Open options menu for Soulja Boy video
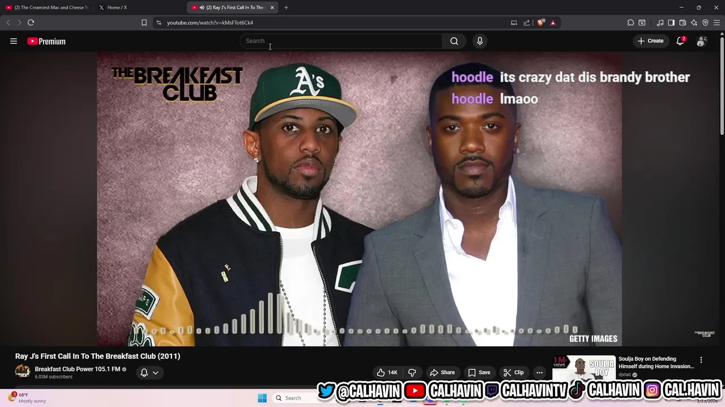This screenshot has width=725, height=407. click(701, 360)
